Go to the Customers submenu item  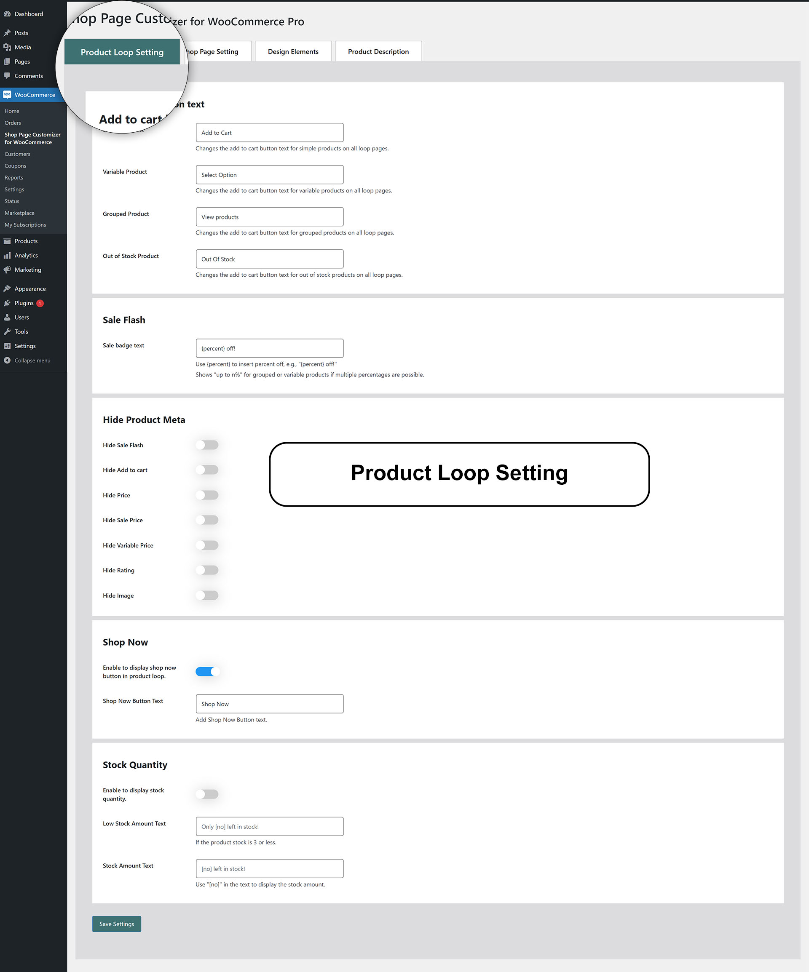(x=18, y=154)
